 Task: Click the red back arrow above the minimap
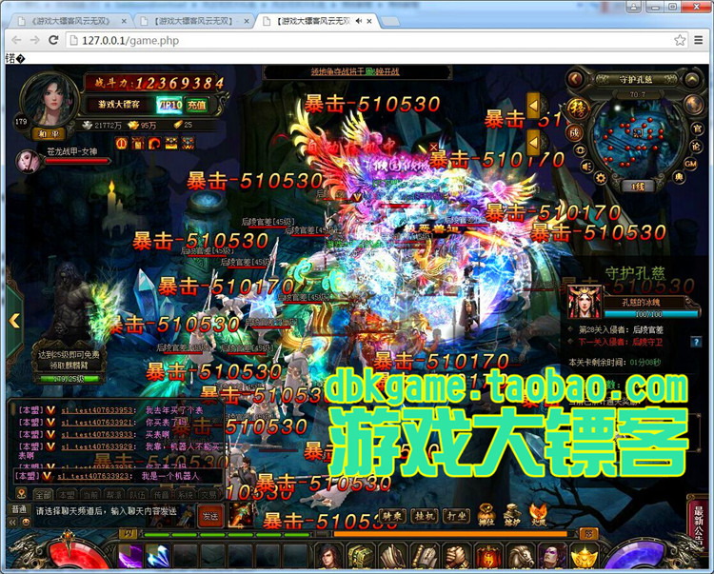coord(576,79)
